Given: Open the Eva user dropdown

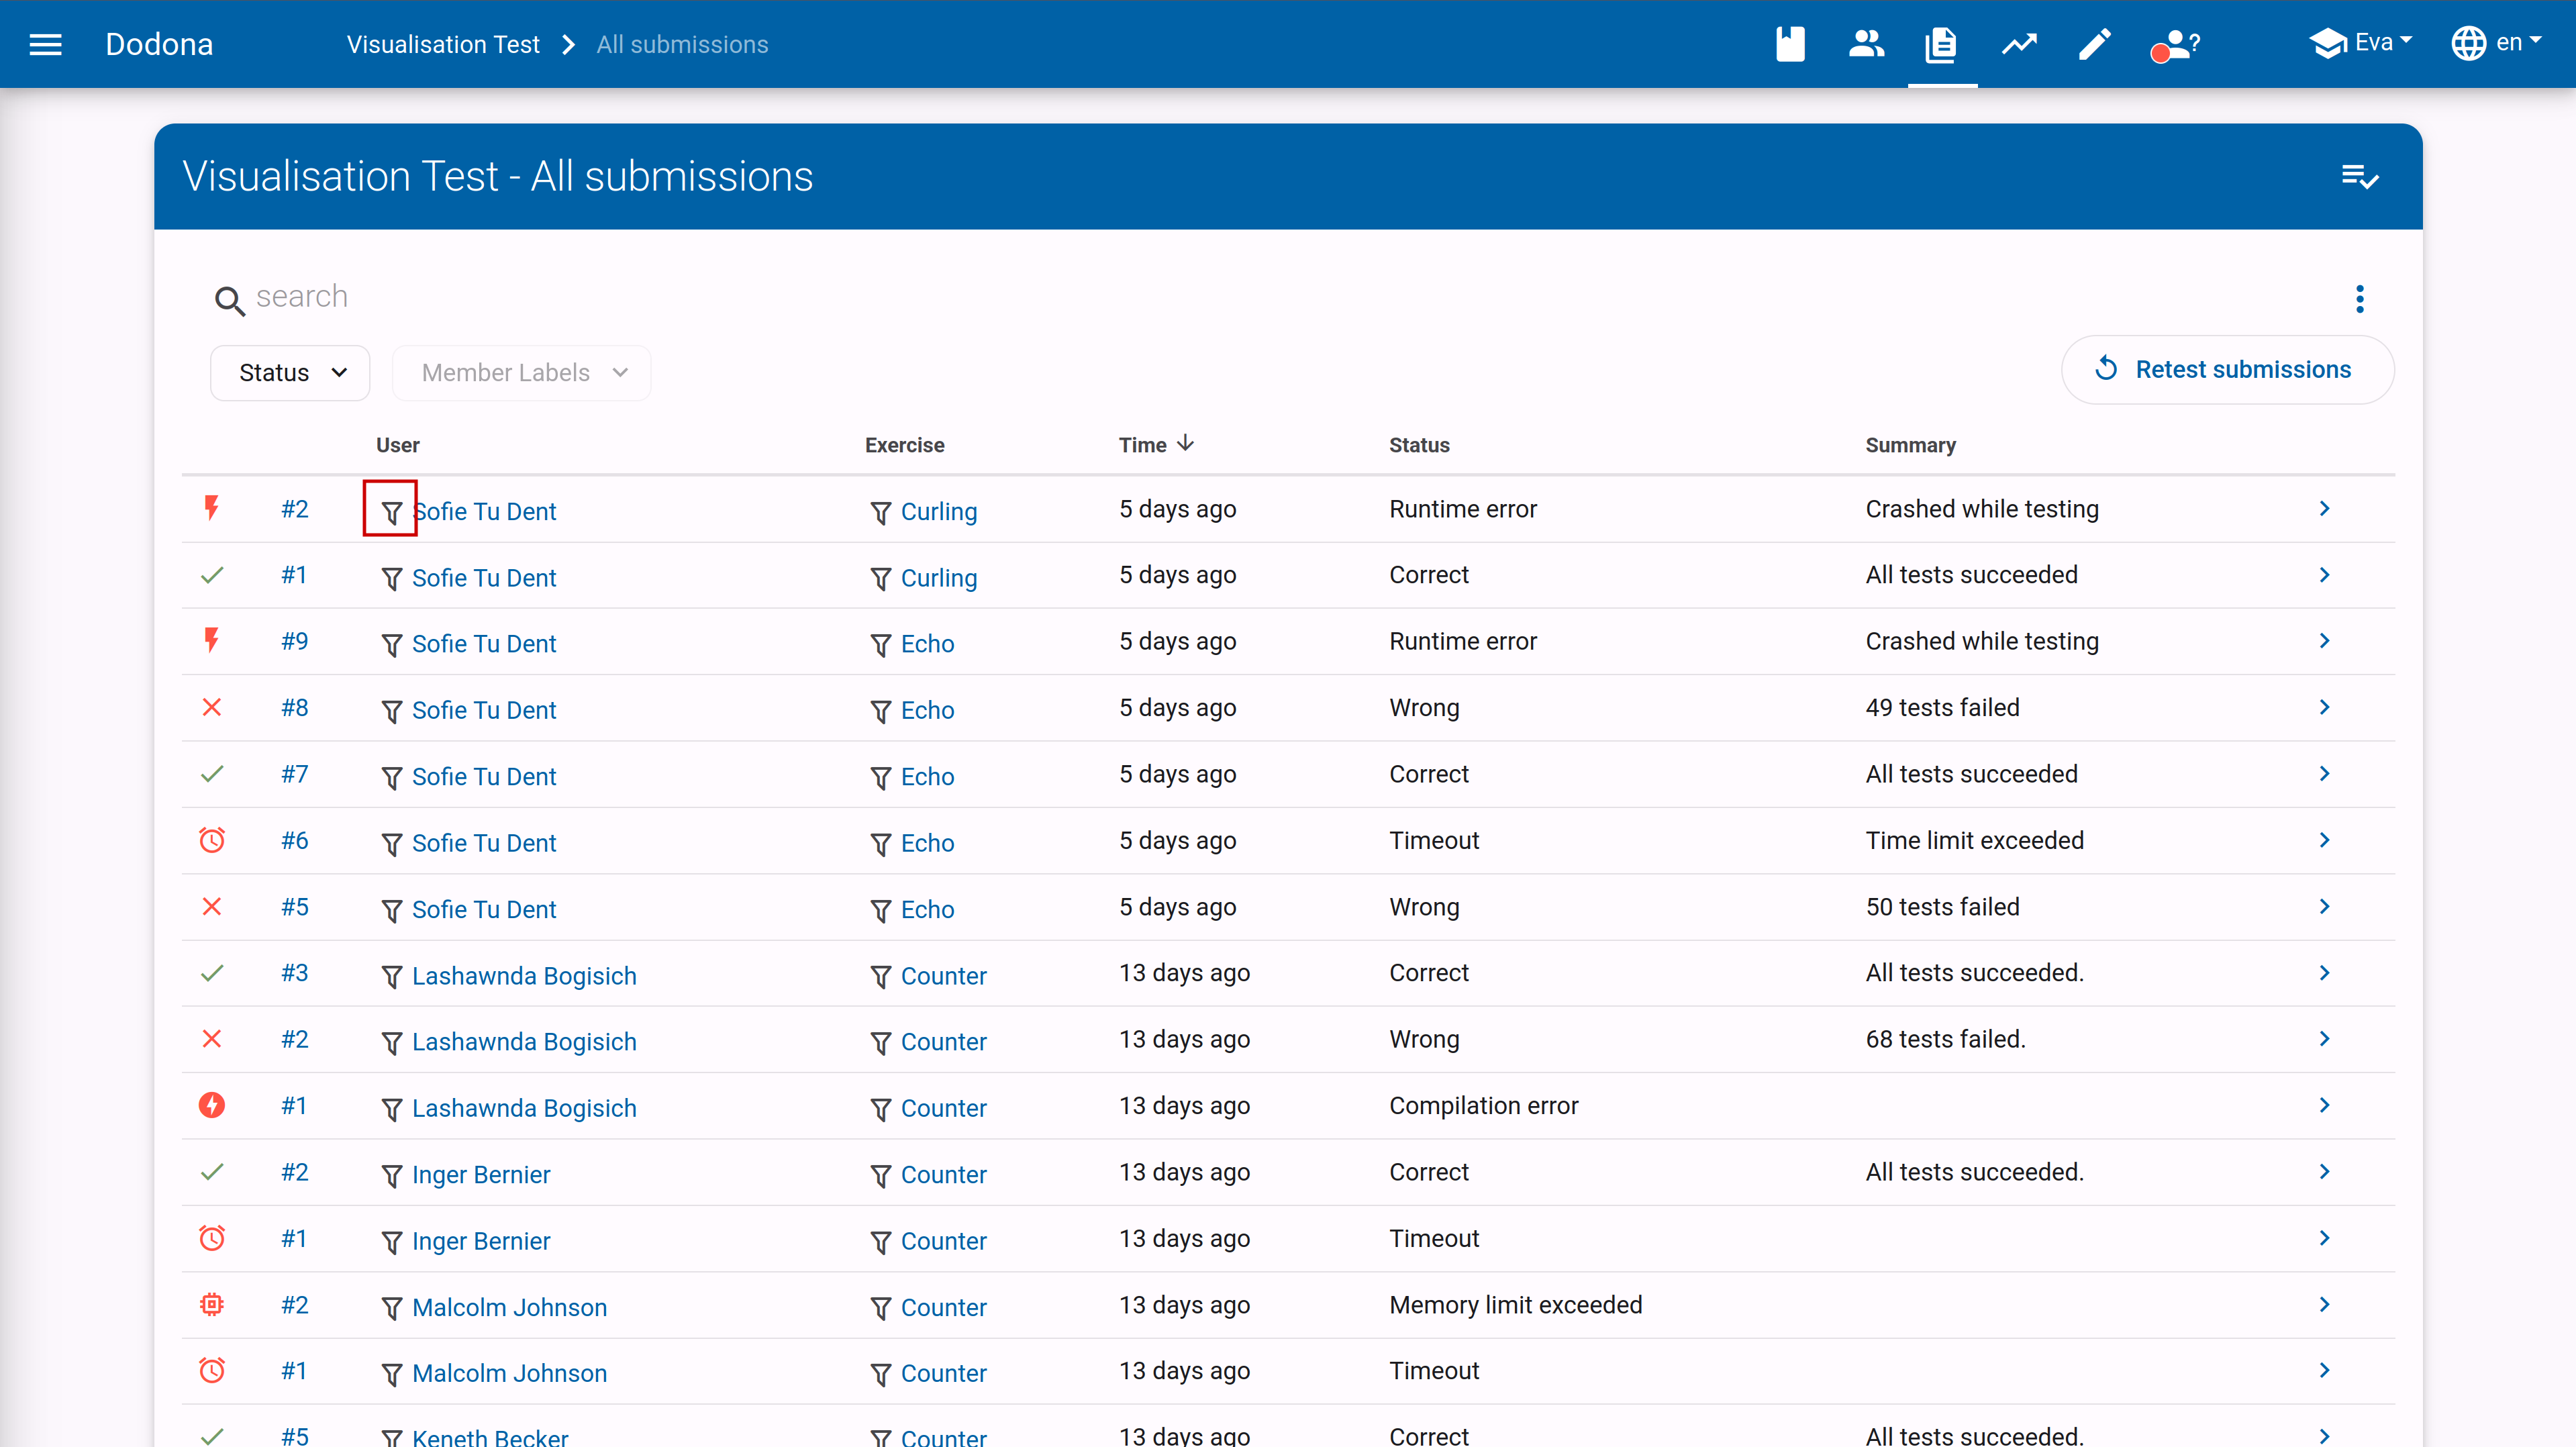Looking at the screenshot, I should click(2361, 43).
